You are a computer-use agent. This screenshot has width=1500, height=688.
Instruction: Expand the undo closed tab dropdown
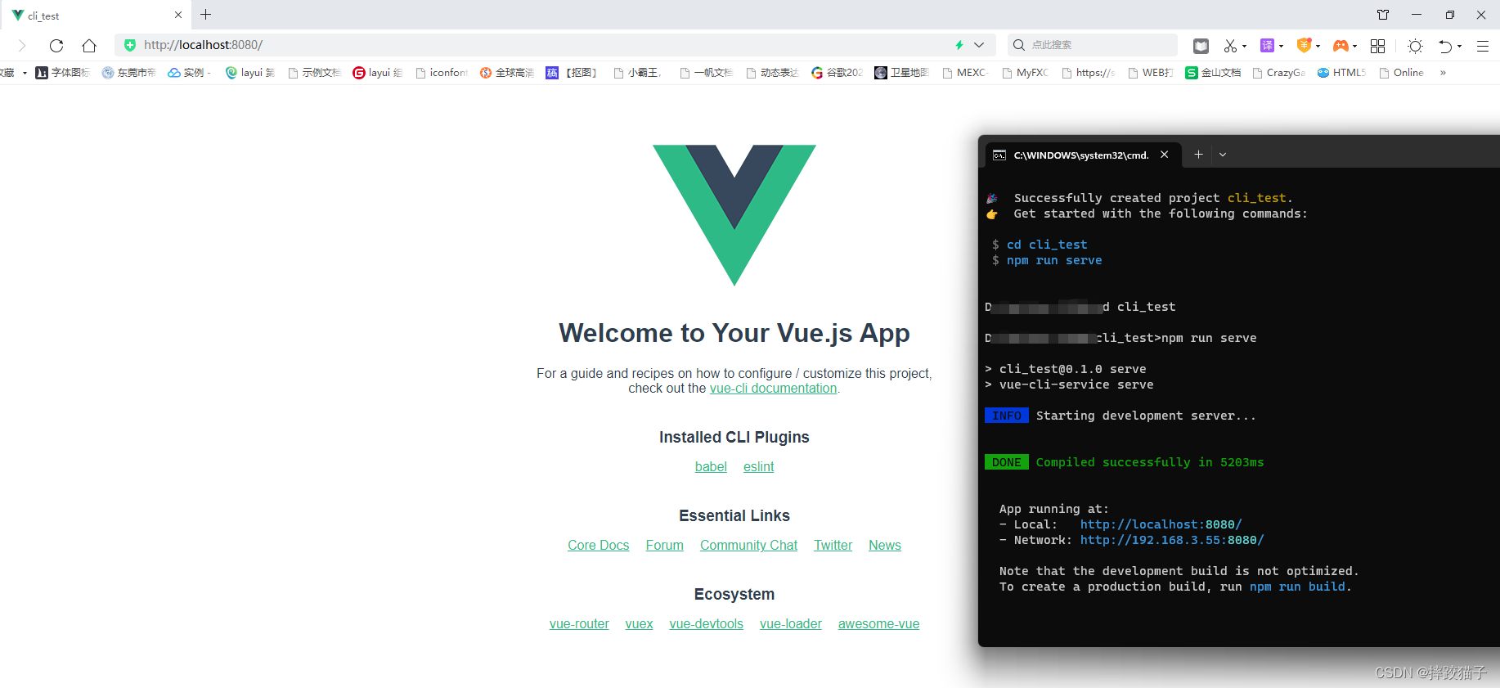[x=1459, y=47]
